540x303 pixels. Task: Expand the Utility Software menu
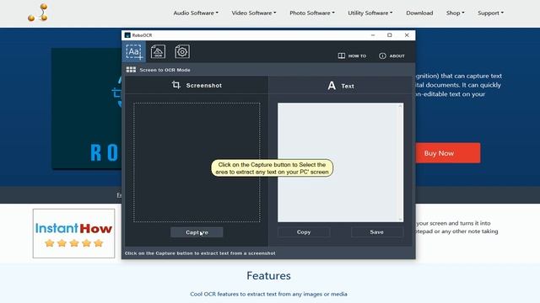click(370, 13)
